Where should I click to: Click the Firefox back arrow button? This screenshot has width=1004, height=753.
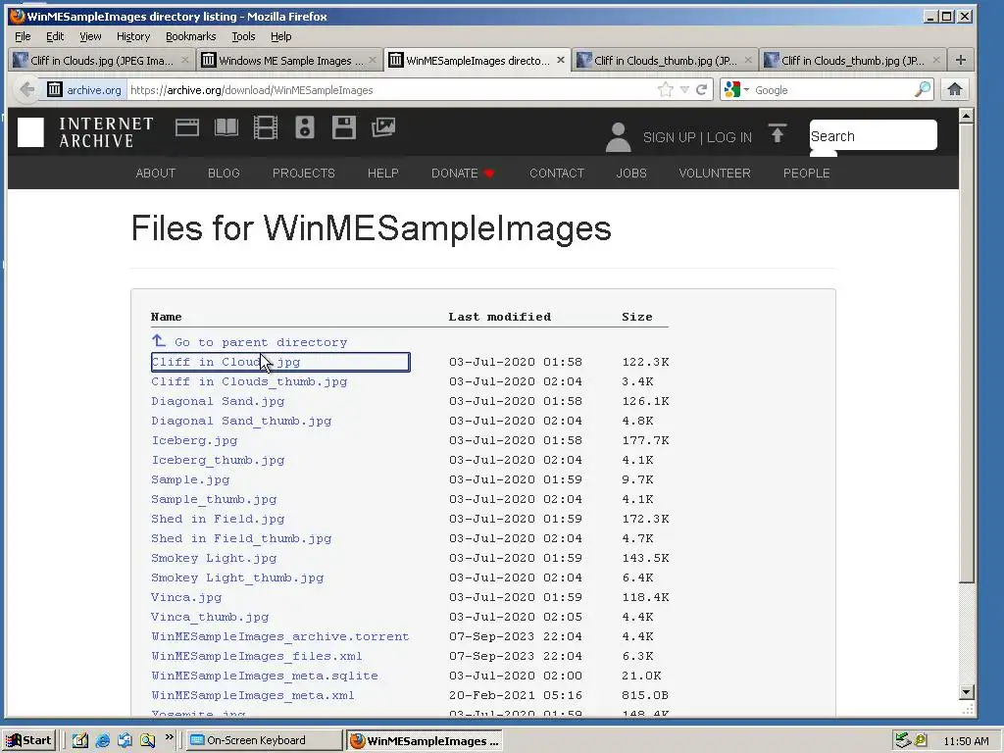tap(26, 89)
